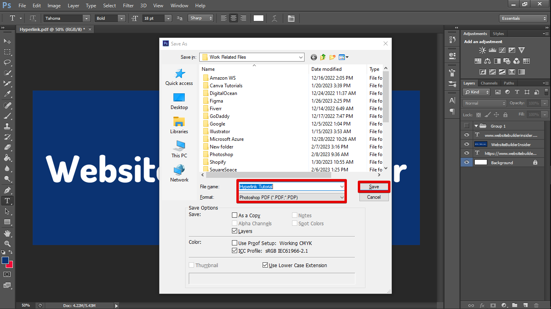Go back using the dialog's back arrow icon

pyautogui.click(x=314, y=57)
